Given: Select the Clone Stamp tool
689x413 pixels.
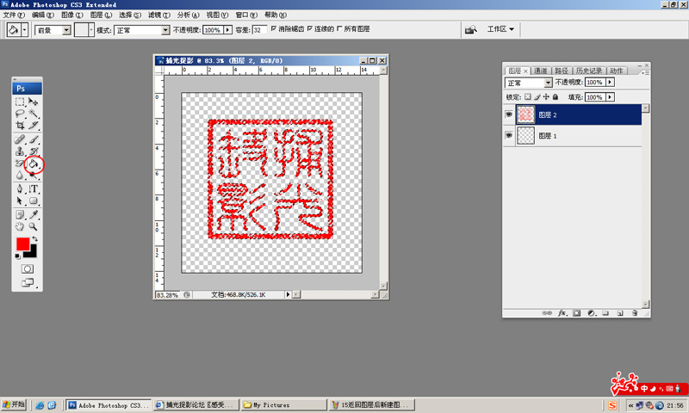Looking at the screenshot, I should (20, 151).
